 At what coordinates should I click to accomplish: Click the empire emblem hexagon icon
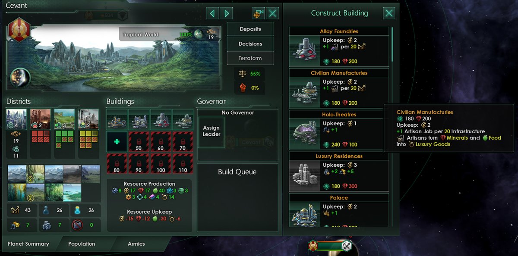19,30
